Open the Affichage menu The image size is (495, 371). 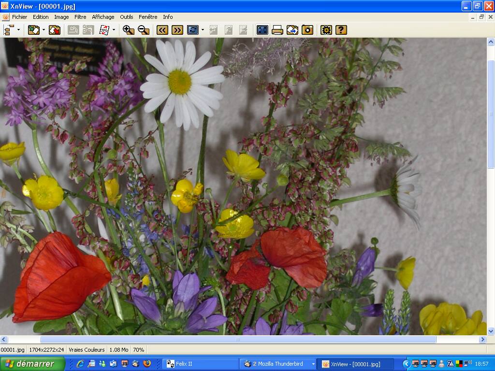click(103, 17)
